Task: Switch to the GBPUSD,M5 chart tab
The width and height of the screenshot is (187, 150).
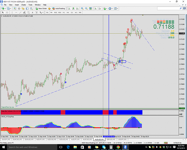Action: tap(111, 139)
